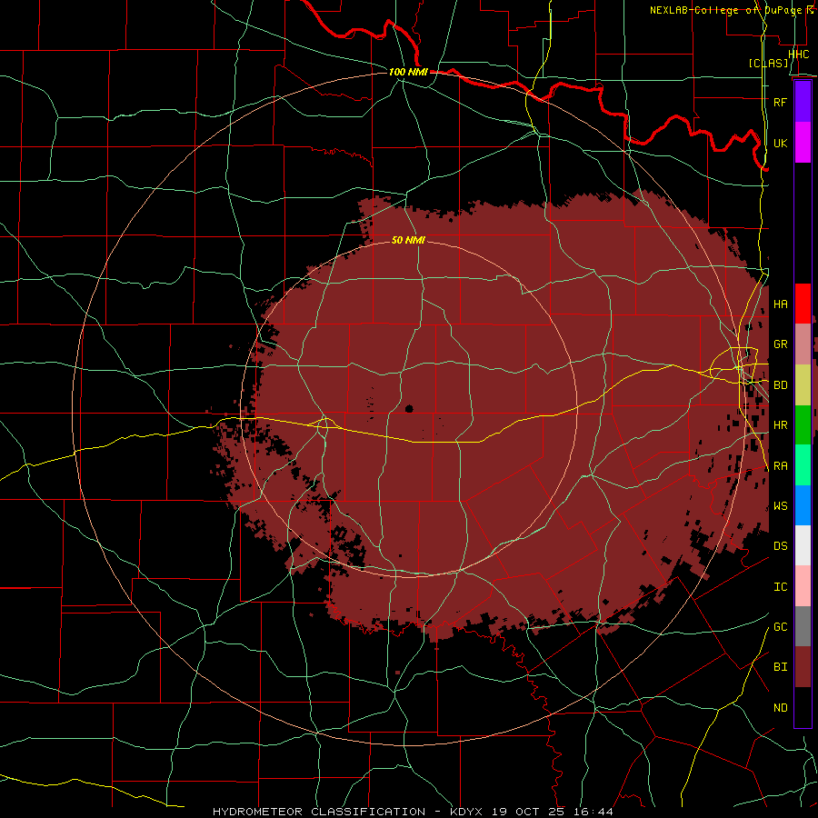Viewport: 818px width, 818px height.
Task: Click the WS legend label
Action: coord(780,505)
